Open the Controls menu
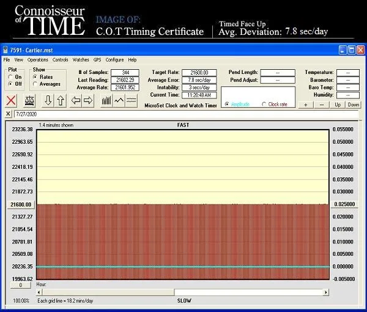367x312 pixels. (x=60, y=60)
